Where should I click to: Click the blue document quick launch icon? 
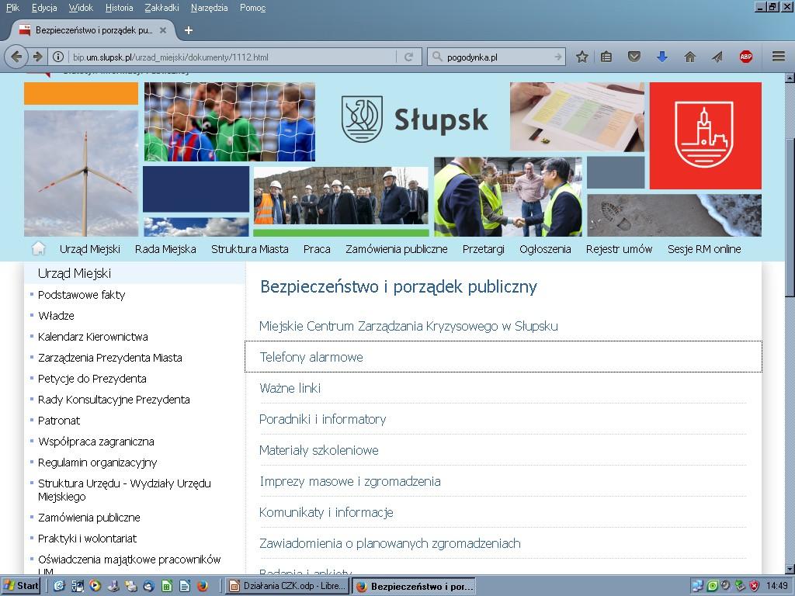coord(185,587)
